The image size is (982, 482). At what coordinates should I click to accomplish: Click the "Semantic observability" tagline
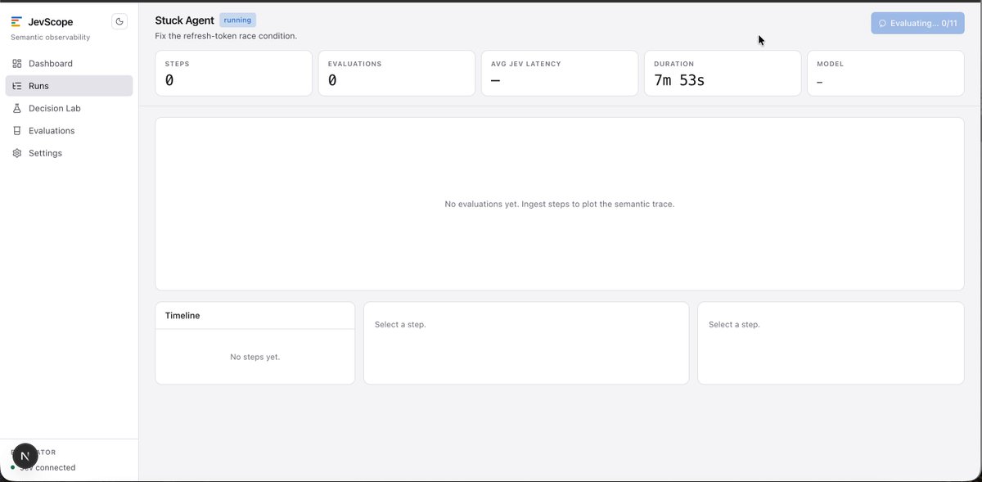[51, 38]
